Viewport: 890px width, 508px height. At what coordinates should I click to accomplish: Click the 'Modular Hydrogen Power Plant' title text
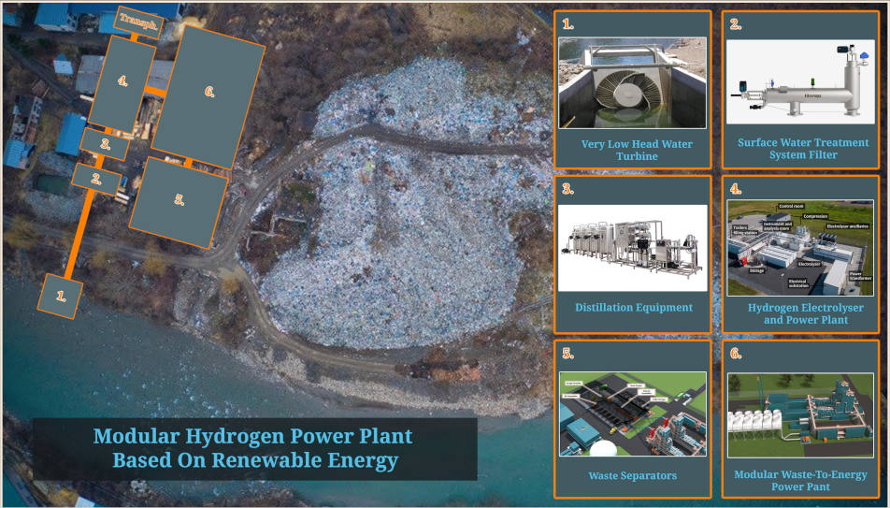(x=252, y=436)
